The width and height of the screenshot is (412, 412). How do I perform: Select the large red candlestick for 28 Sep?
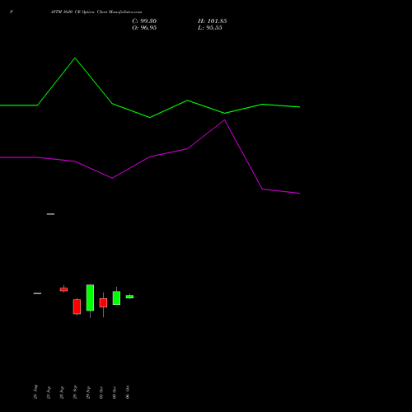pyautogui.click(x=77, y=307)
